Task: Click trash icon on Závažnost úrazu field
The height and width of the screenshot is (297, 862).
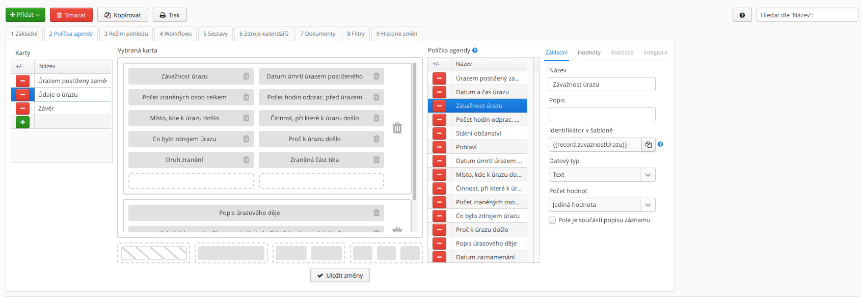Action: pos(246,76)
